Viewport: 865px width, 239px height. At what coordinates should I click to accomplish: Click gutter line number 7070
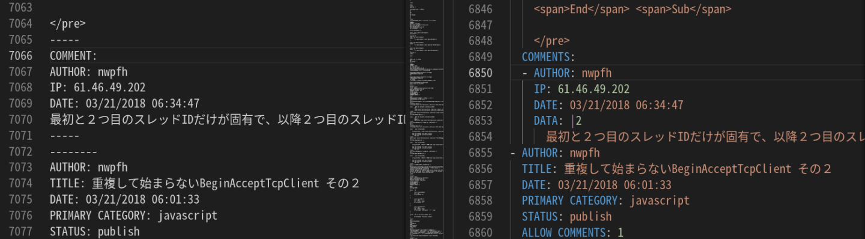pyautogui.click(x=20, y=119)
